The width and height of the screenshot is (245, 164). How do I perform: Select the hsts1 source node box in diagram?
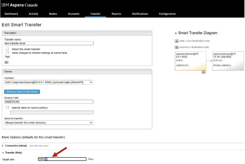tap(190, 61)
